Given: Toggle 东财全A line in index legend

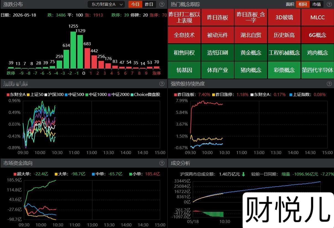Looking at the screenshot, I should pyautogui.click(x=16, y=95).
